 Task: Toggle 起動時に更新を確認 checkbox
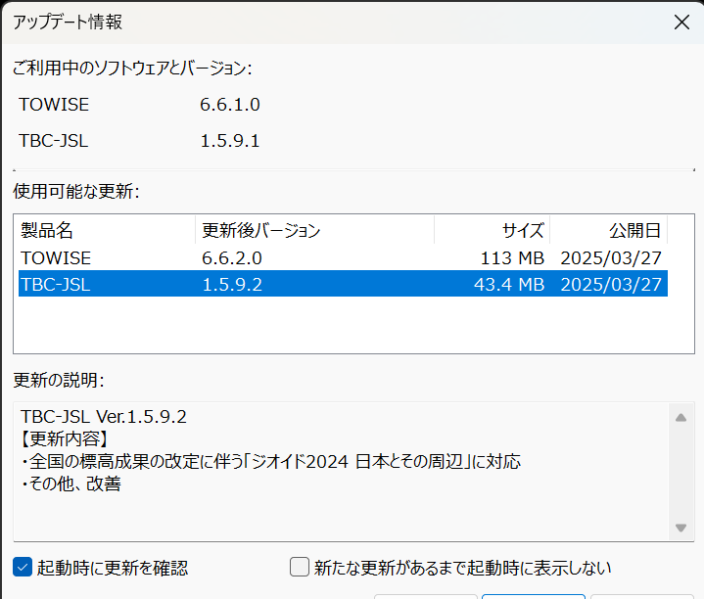[x=23, y=567]
